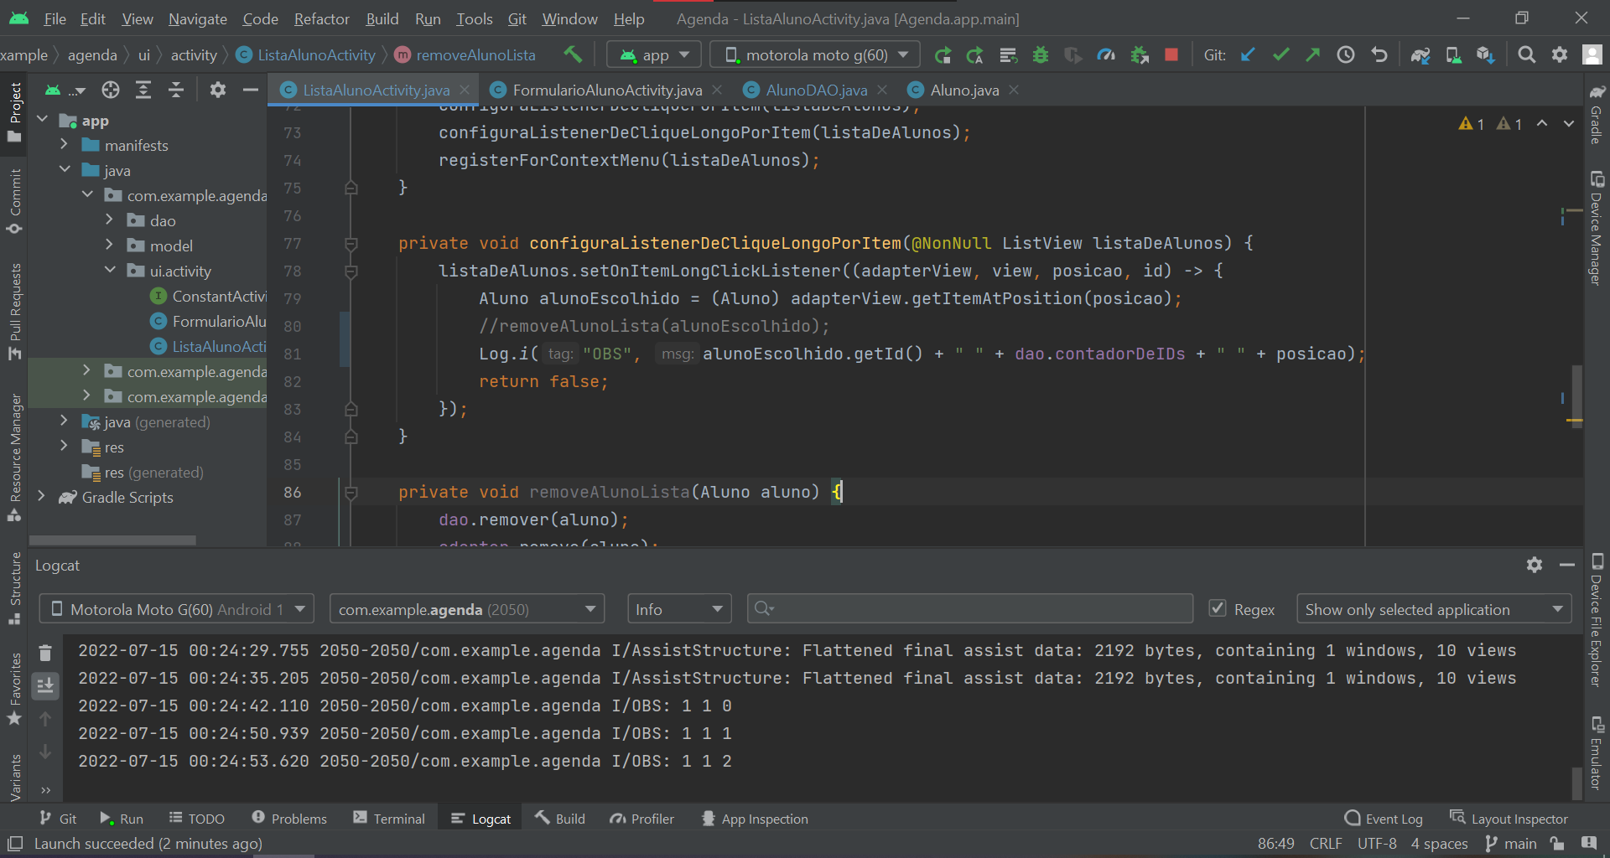
Task: Expand the manifests folder
Action: tap(65, 145)
